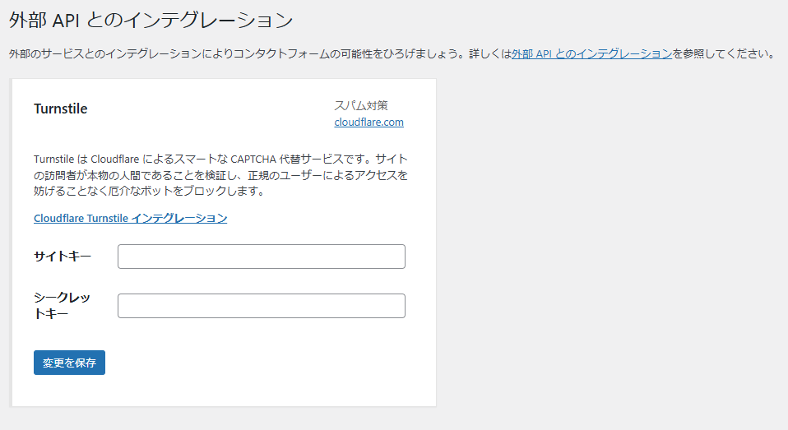Screen dimensions: 788x430
Task: Open the Cloudflare Turnstile インテグレーション link
Action: click(x=130, y=219)
